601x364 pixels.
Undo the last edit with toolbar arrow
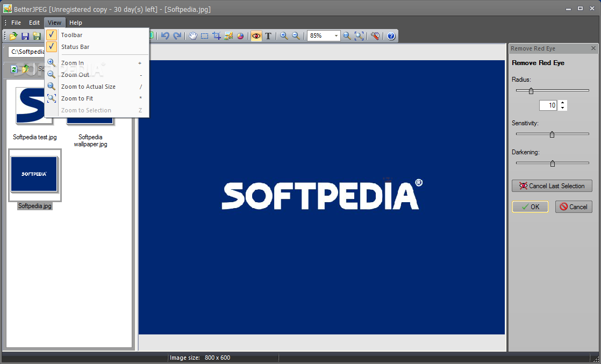(x=165, y=36)
